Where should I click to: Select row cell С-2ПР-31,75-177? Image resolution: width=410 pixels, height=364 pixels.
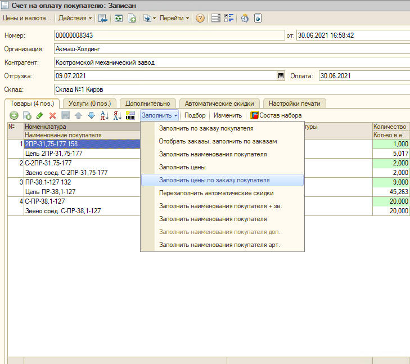click(82, 163)
